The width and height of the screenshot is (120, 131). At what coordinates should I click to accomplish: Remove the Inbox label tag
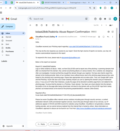pyautogui.click(x=96, y=32)
